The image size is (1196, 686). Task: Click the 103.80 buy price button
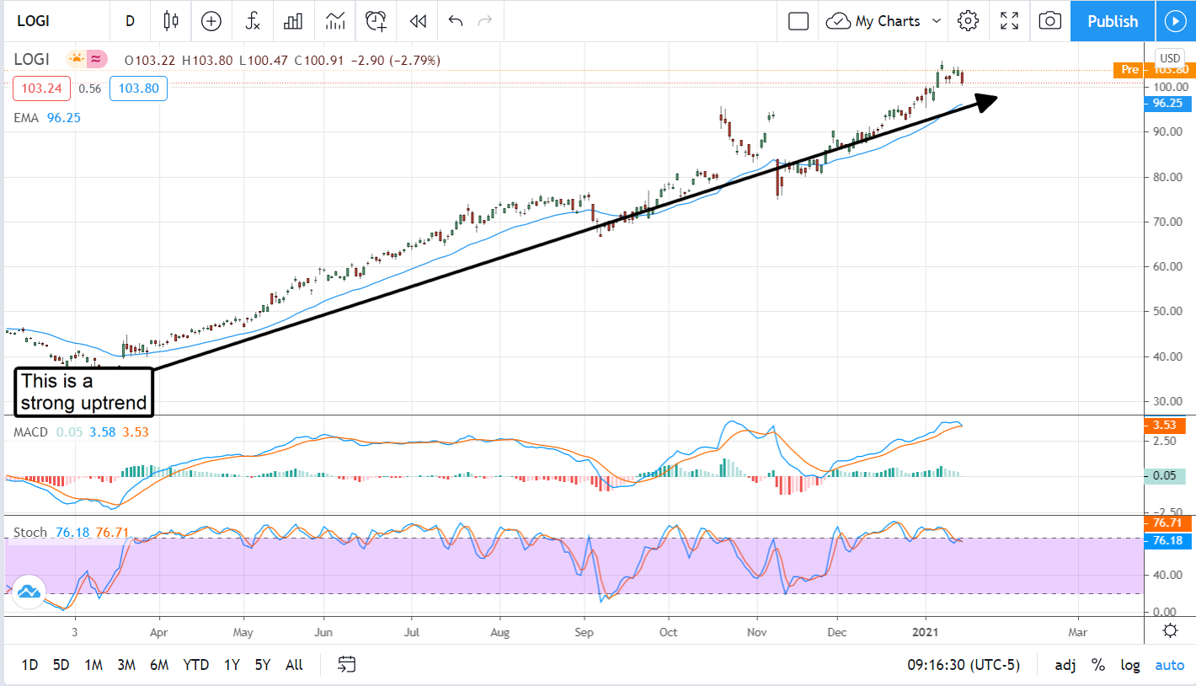tap(138, 88)
